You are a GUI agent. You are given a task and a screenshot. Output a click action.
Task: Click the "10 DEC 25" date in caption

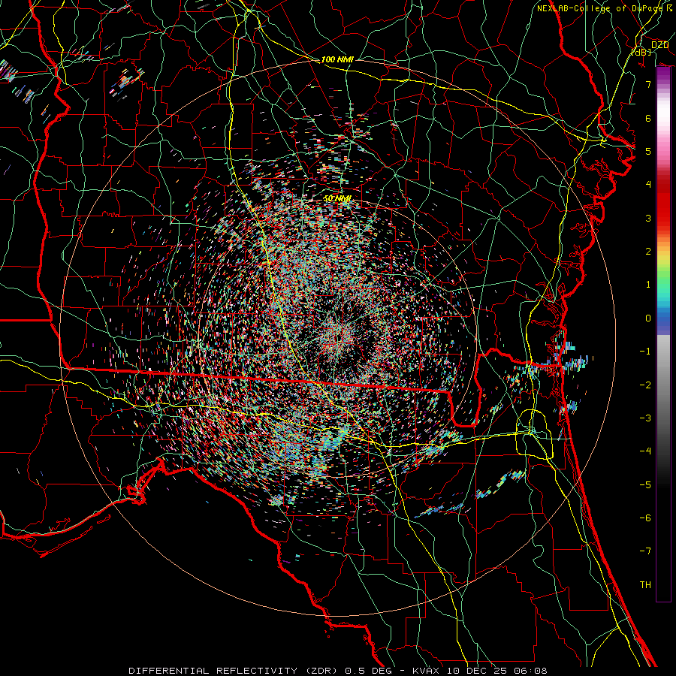click(x=476, y=671)
